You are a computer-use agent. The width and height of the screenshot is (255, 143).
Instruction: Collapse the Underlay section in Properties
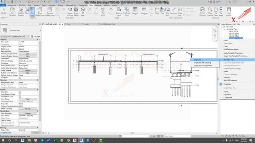(x=37, y=80)
